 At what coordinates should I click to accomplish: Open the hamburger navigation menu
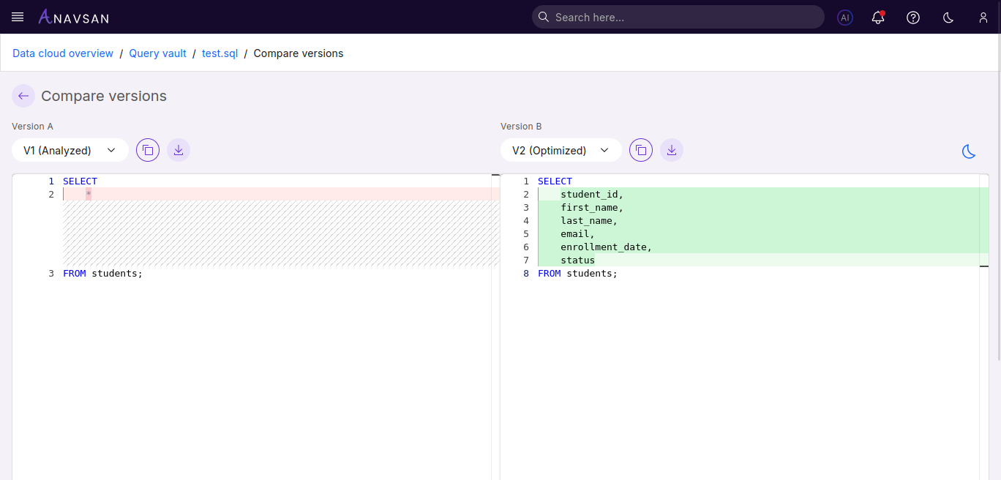(17, 17)
